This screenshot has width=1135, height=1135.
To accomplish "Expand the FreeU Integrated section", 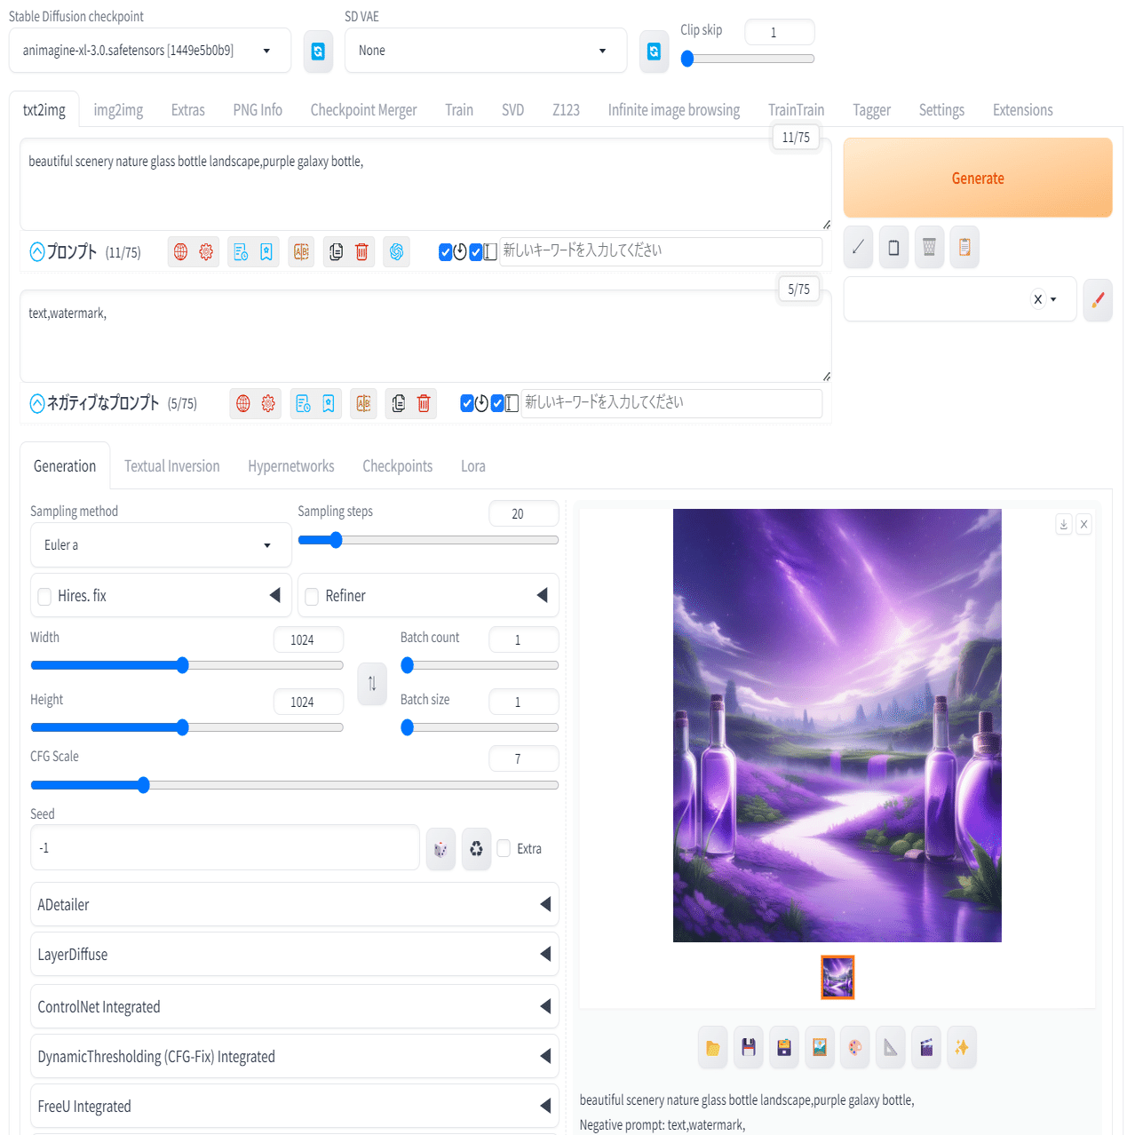I will pos(295,1107).
